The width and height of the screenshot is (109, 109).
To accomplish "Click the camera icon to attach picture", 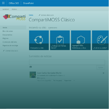I will (x=31, y=67).
